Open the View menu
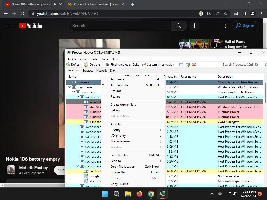267x200 pixels. point(83,59)
